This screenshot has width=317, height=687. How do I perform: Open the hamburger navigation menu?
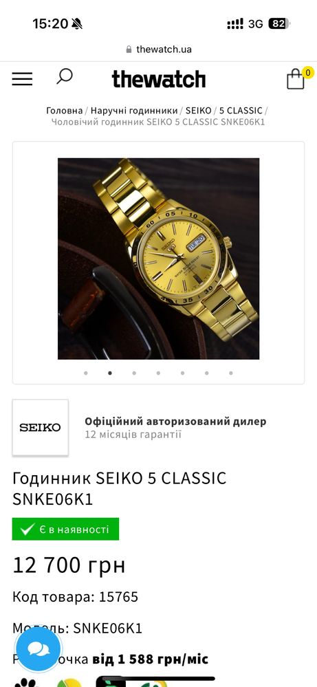coord(22,79)
